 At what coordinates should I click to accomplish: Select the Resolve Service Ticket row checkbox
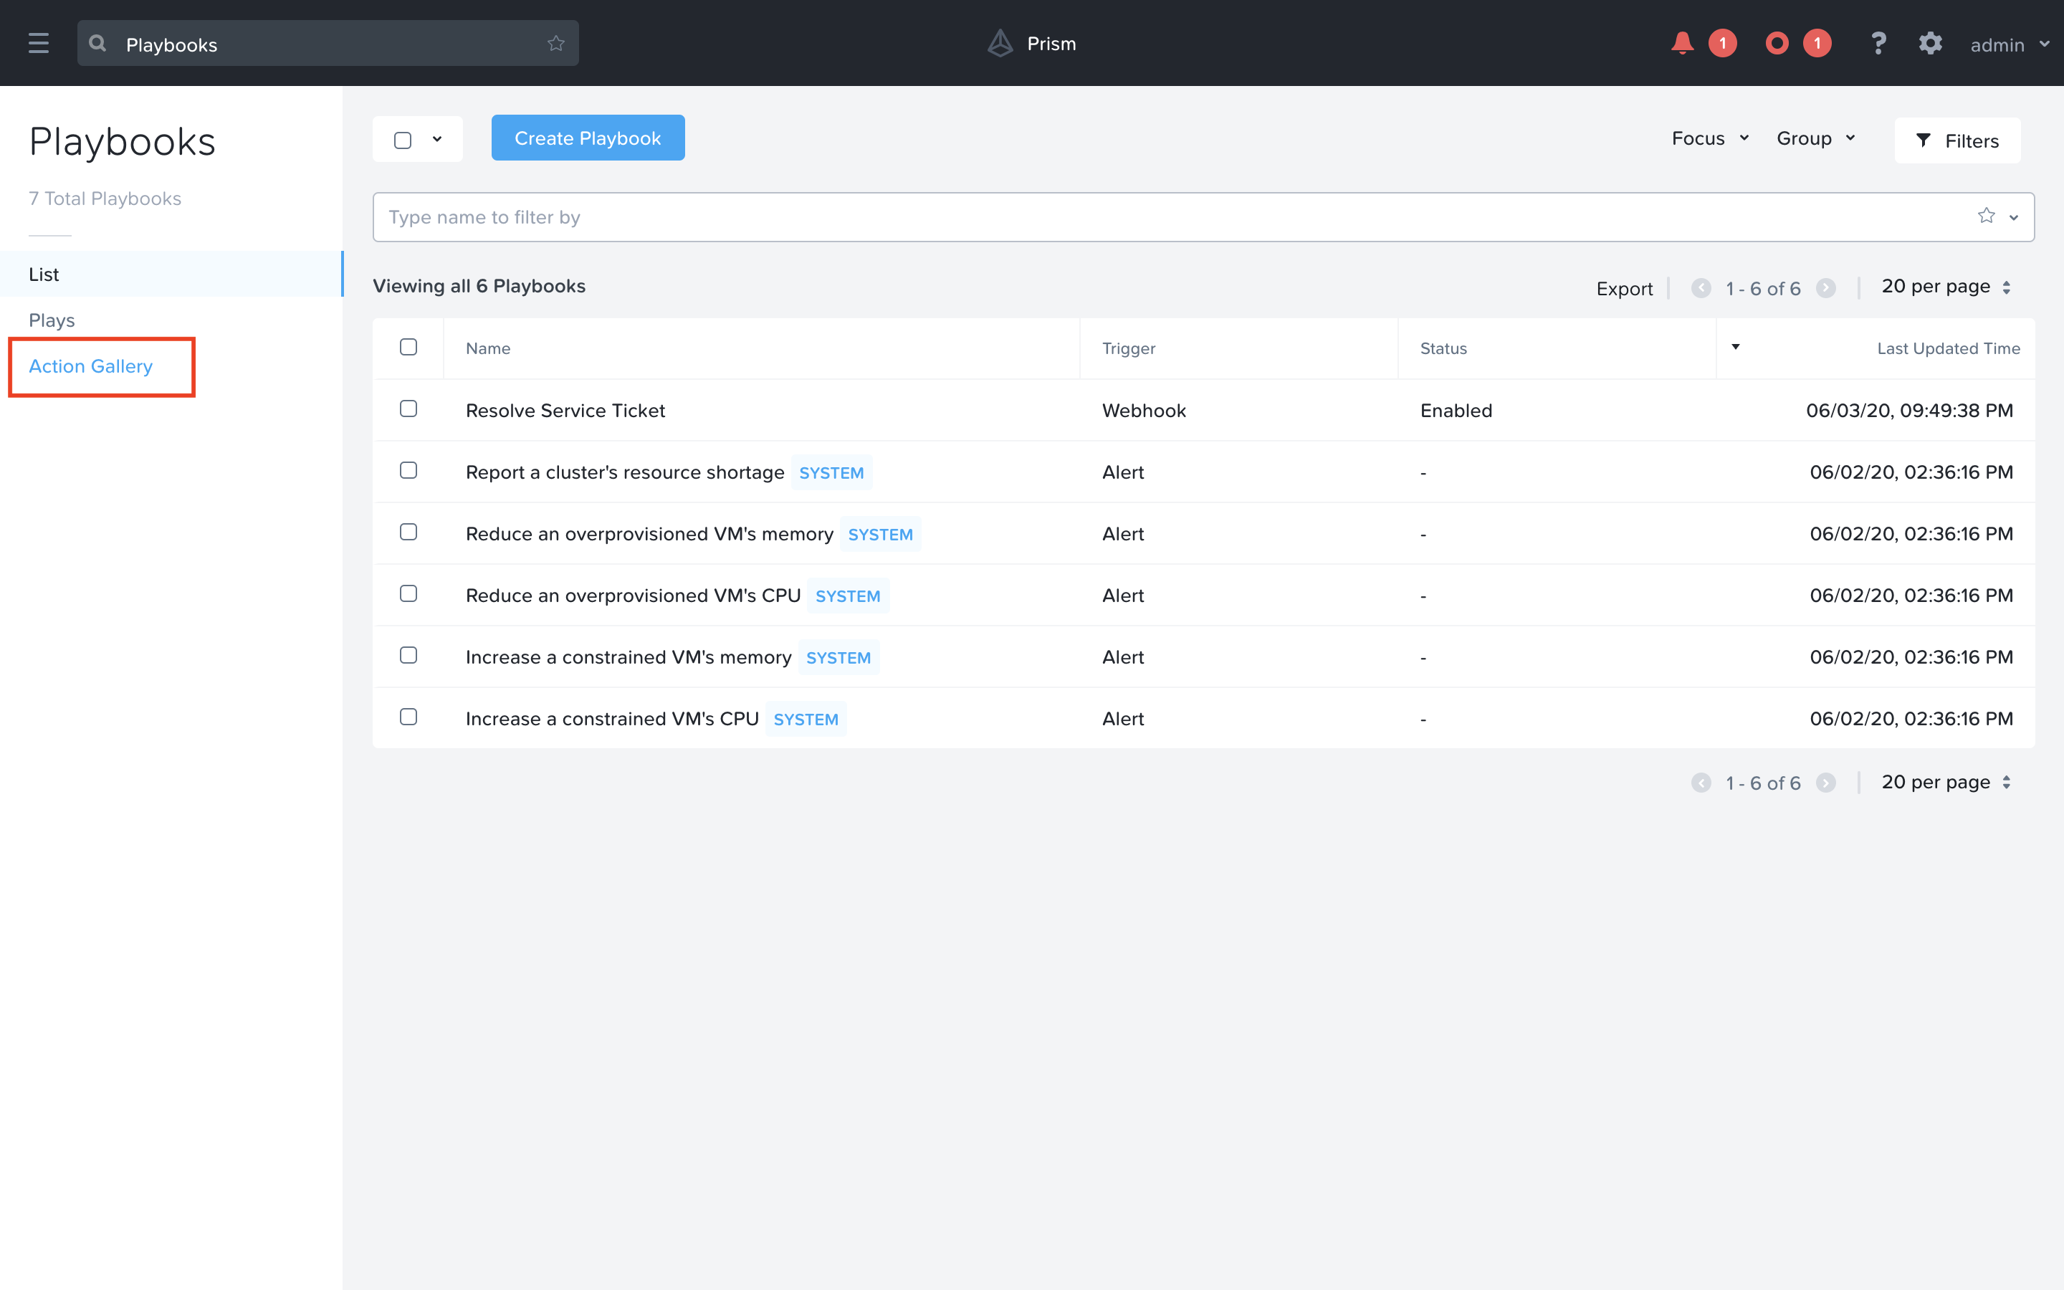(x=408, y=408)
